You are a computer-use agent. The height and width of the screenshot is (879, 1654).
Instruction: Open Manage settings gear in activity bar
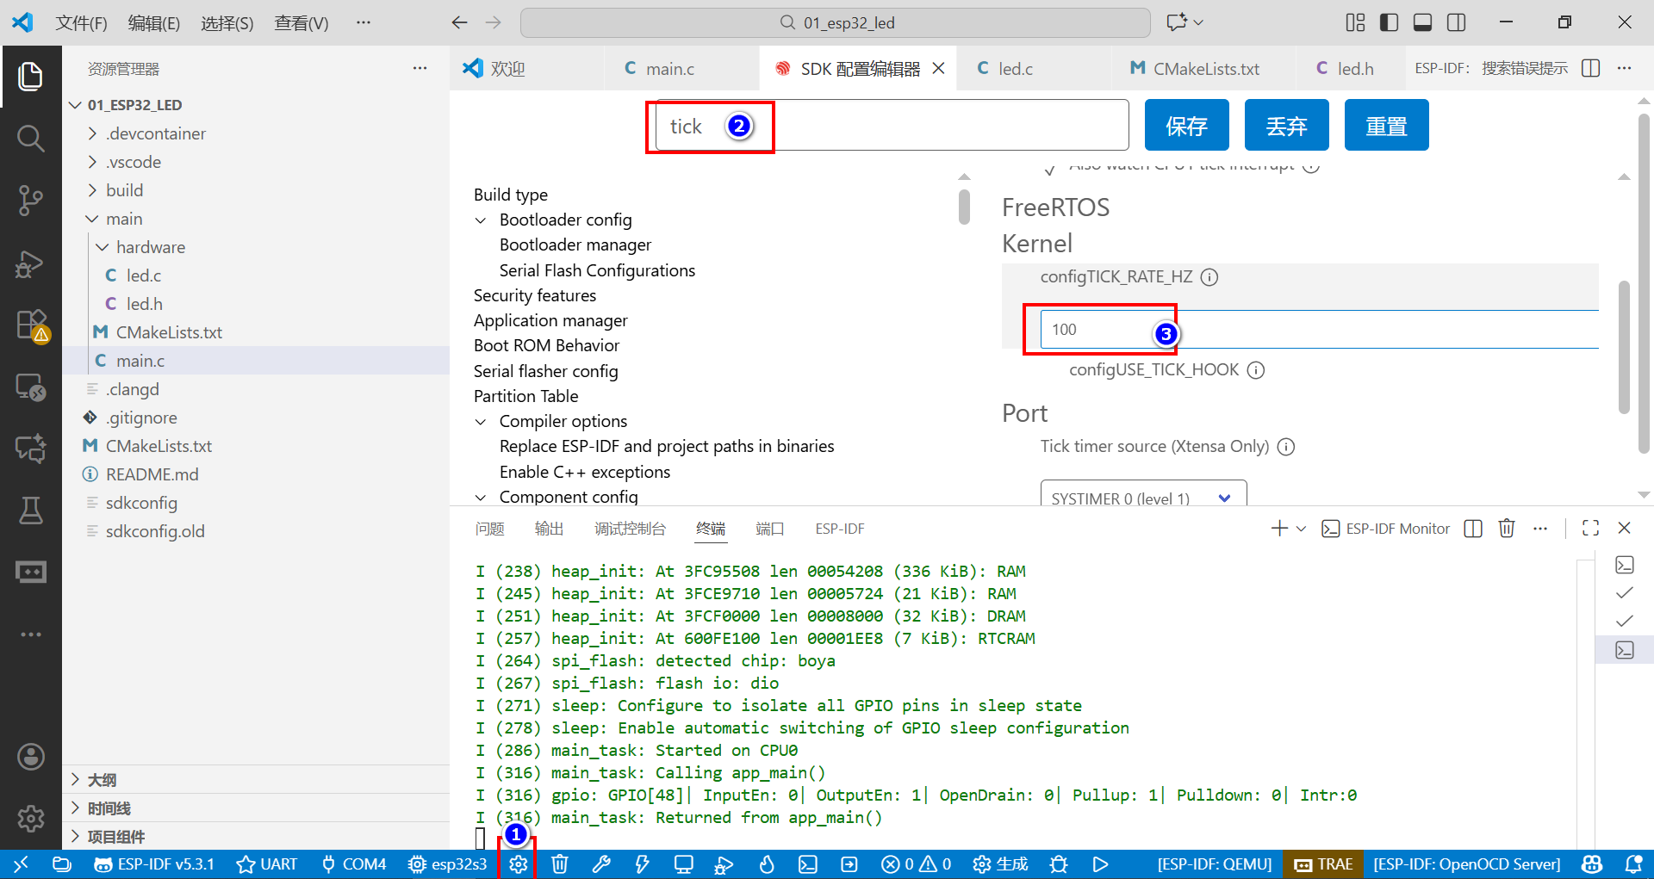click(31, 818)
